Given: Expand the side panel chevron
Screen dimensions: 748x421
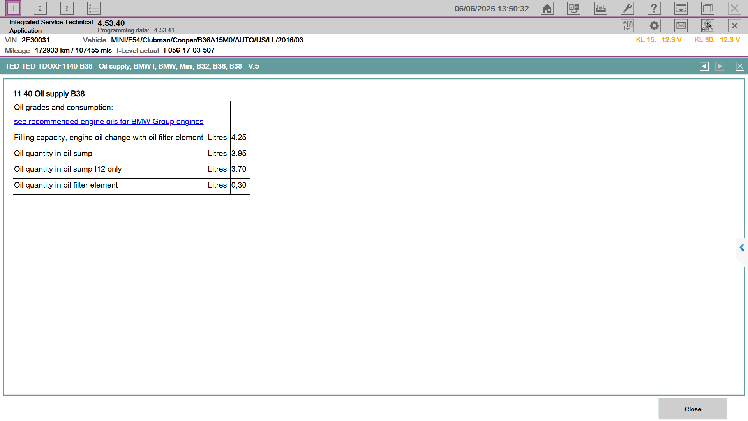Looking at the screenshot, I should (742, 248).
